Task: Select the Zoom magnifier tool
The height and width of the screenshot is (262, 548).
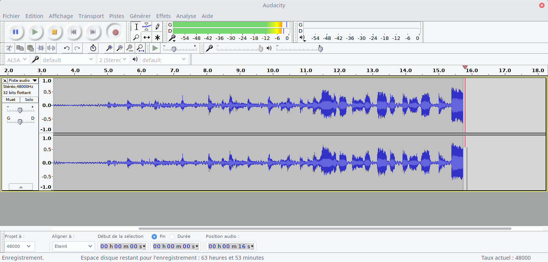Action: tap(136, 37)
